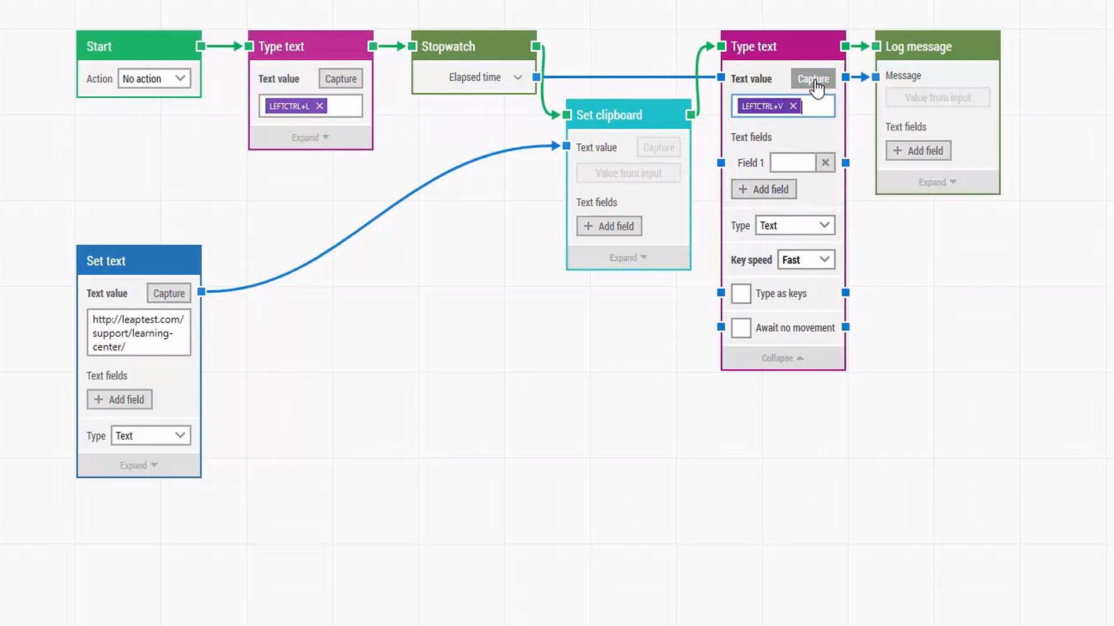This screenshot has height=626, width=1114.
Task: Click into the leaptest.com URL text field
Action: pyautogui.click(x=138, y=333)
